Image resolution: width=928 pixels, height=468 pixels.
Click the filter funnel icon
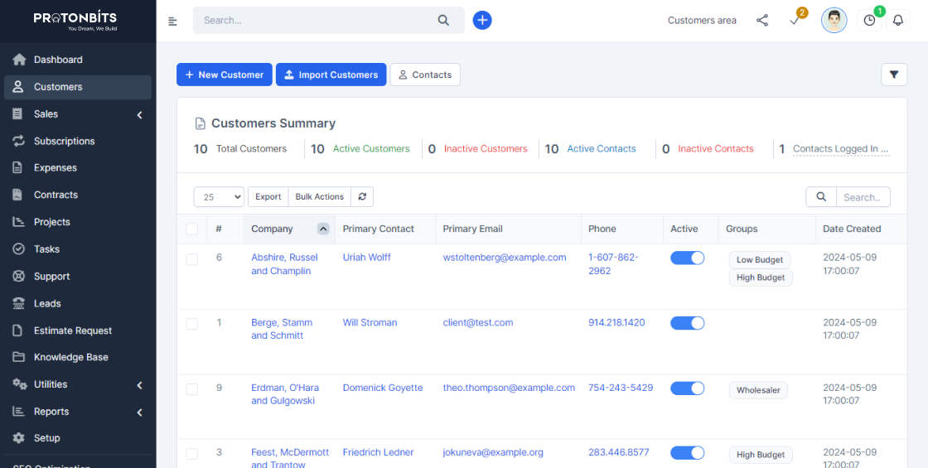tap(894, 75)
